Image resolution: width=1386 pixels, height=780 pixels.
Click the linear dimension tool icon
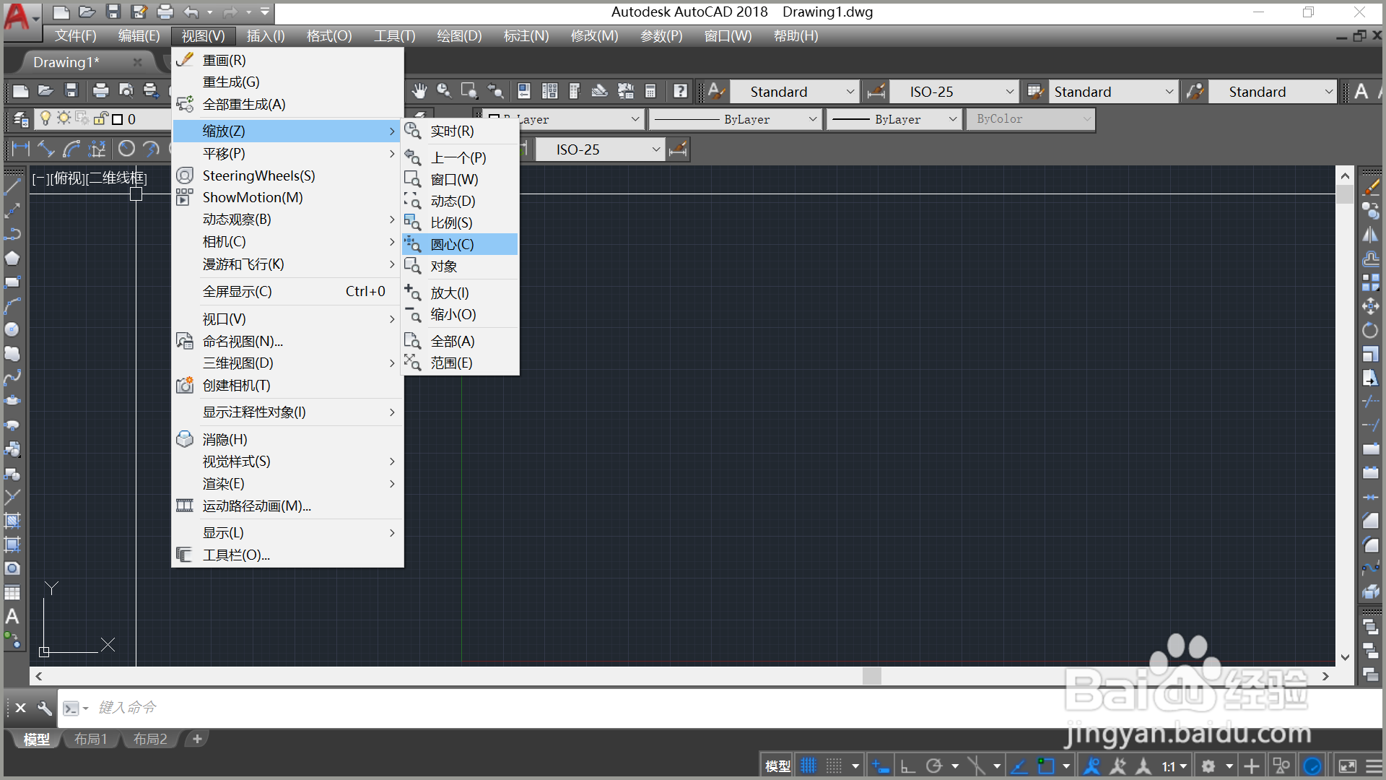tap(20, 149)
